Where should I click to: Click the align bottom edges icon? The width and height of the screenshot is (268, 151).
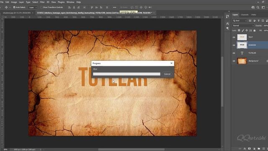click(x=101, y=8)
